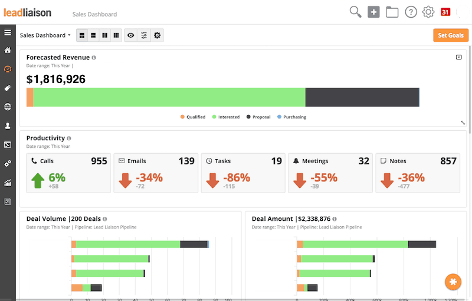Click the dark Proposal segment of revenue bar
This screenshot has height=301, width=472.
click(x=362, y=97)
